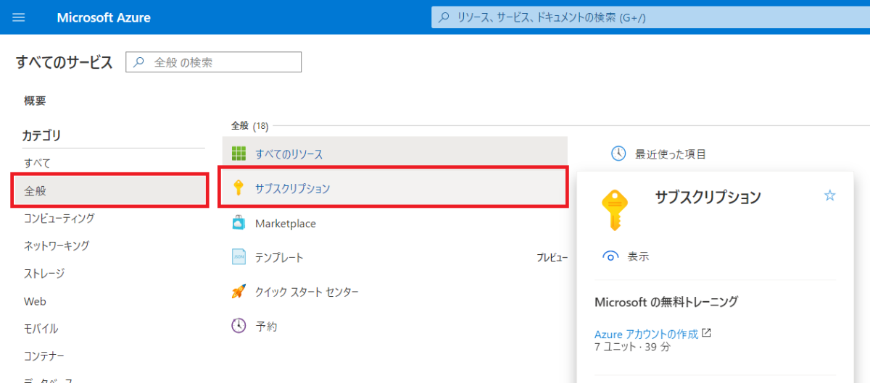Open the 概要 overview section
The height and width of the screenshot is (383, 870).
(35, 101)
